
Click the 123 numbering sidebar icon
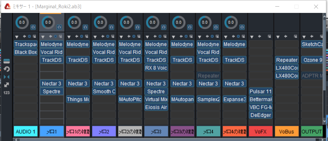click(x=7, y=93)
